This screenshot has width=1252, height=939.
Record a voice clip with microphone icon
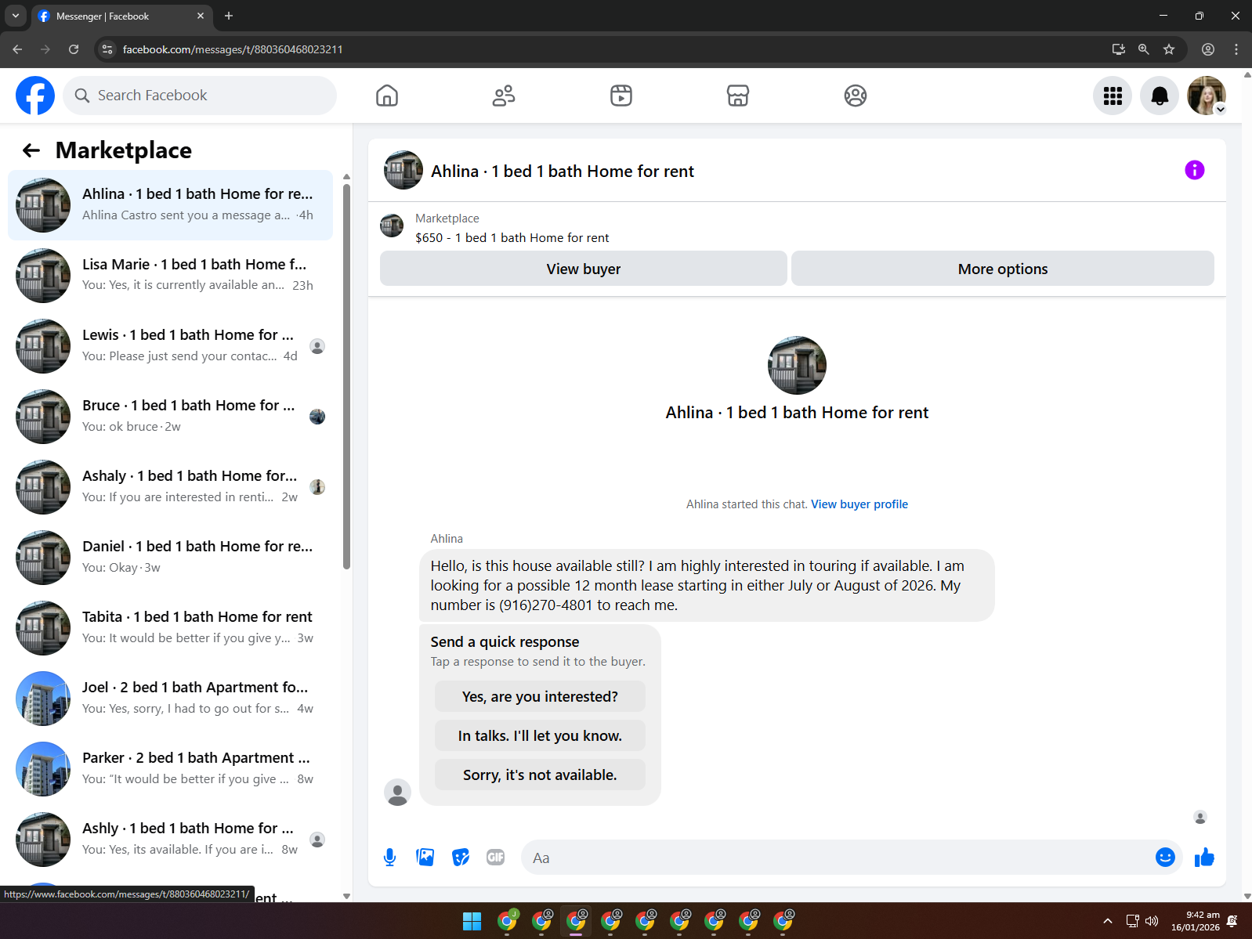(x=389, y=858)
